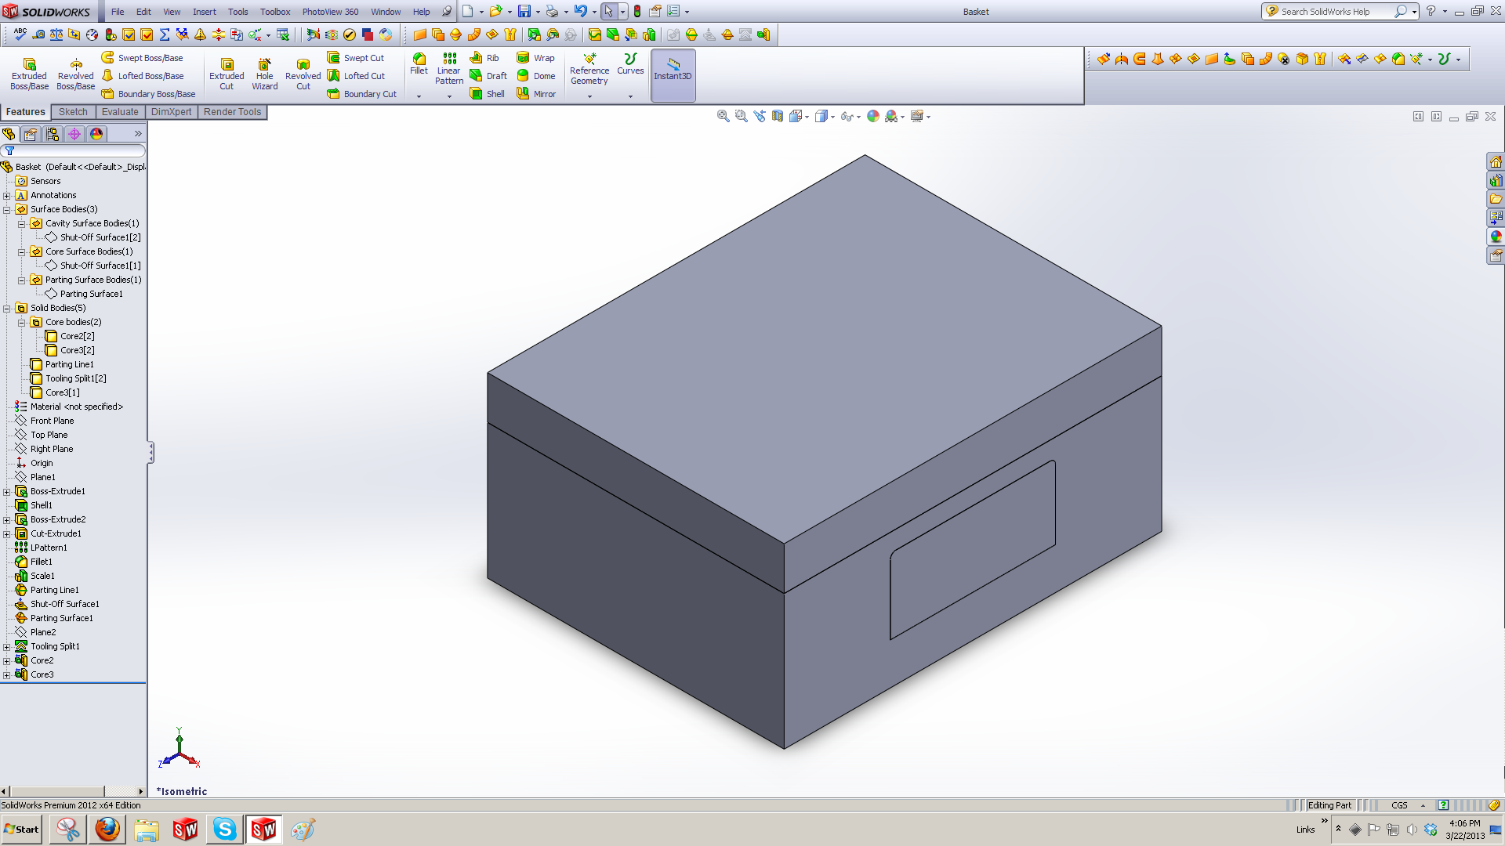
Task: Click the Swept Boss/Base button
Action: point(143,58)
